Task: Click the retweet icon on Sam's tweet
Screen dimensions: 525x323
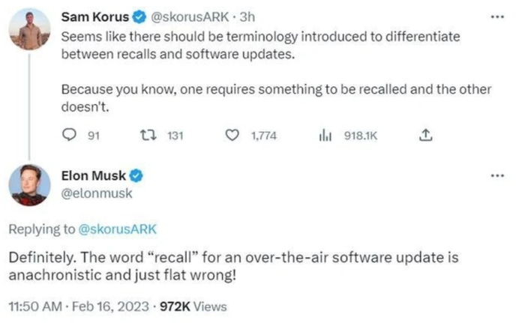Action: [147, 137]
